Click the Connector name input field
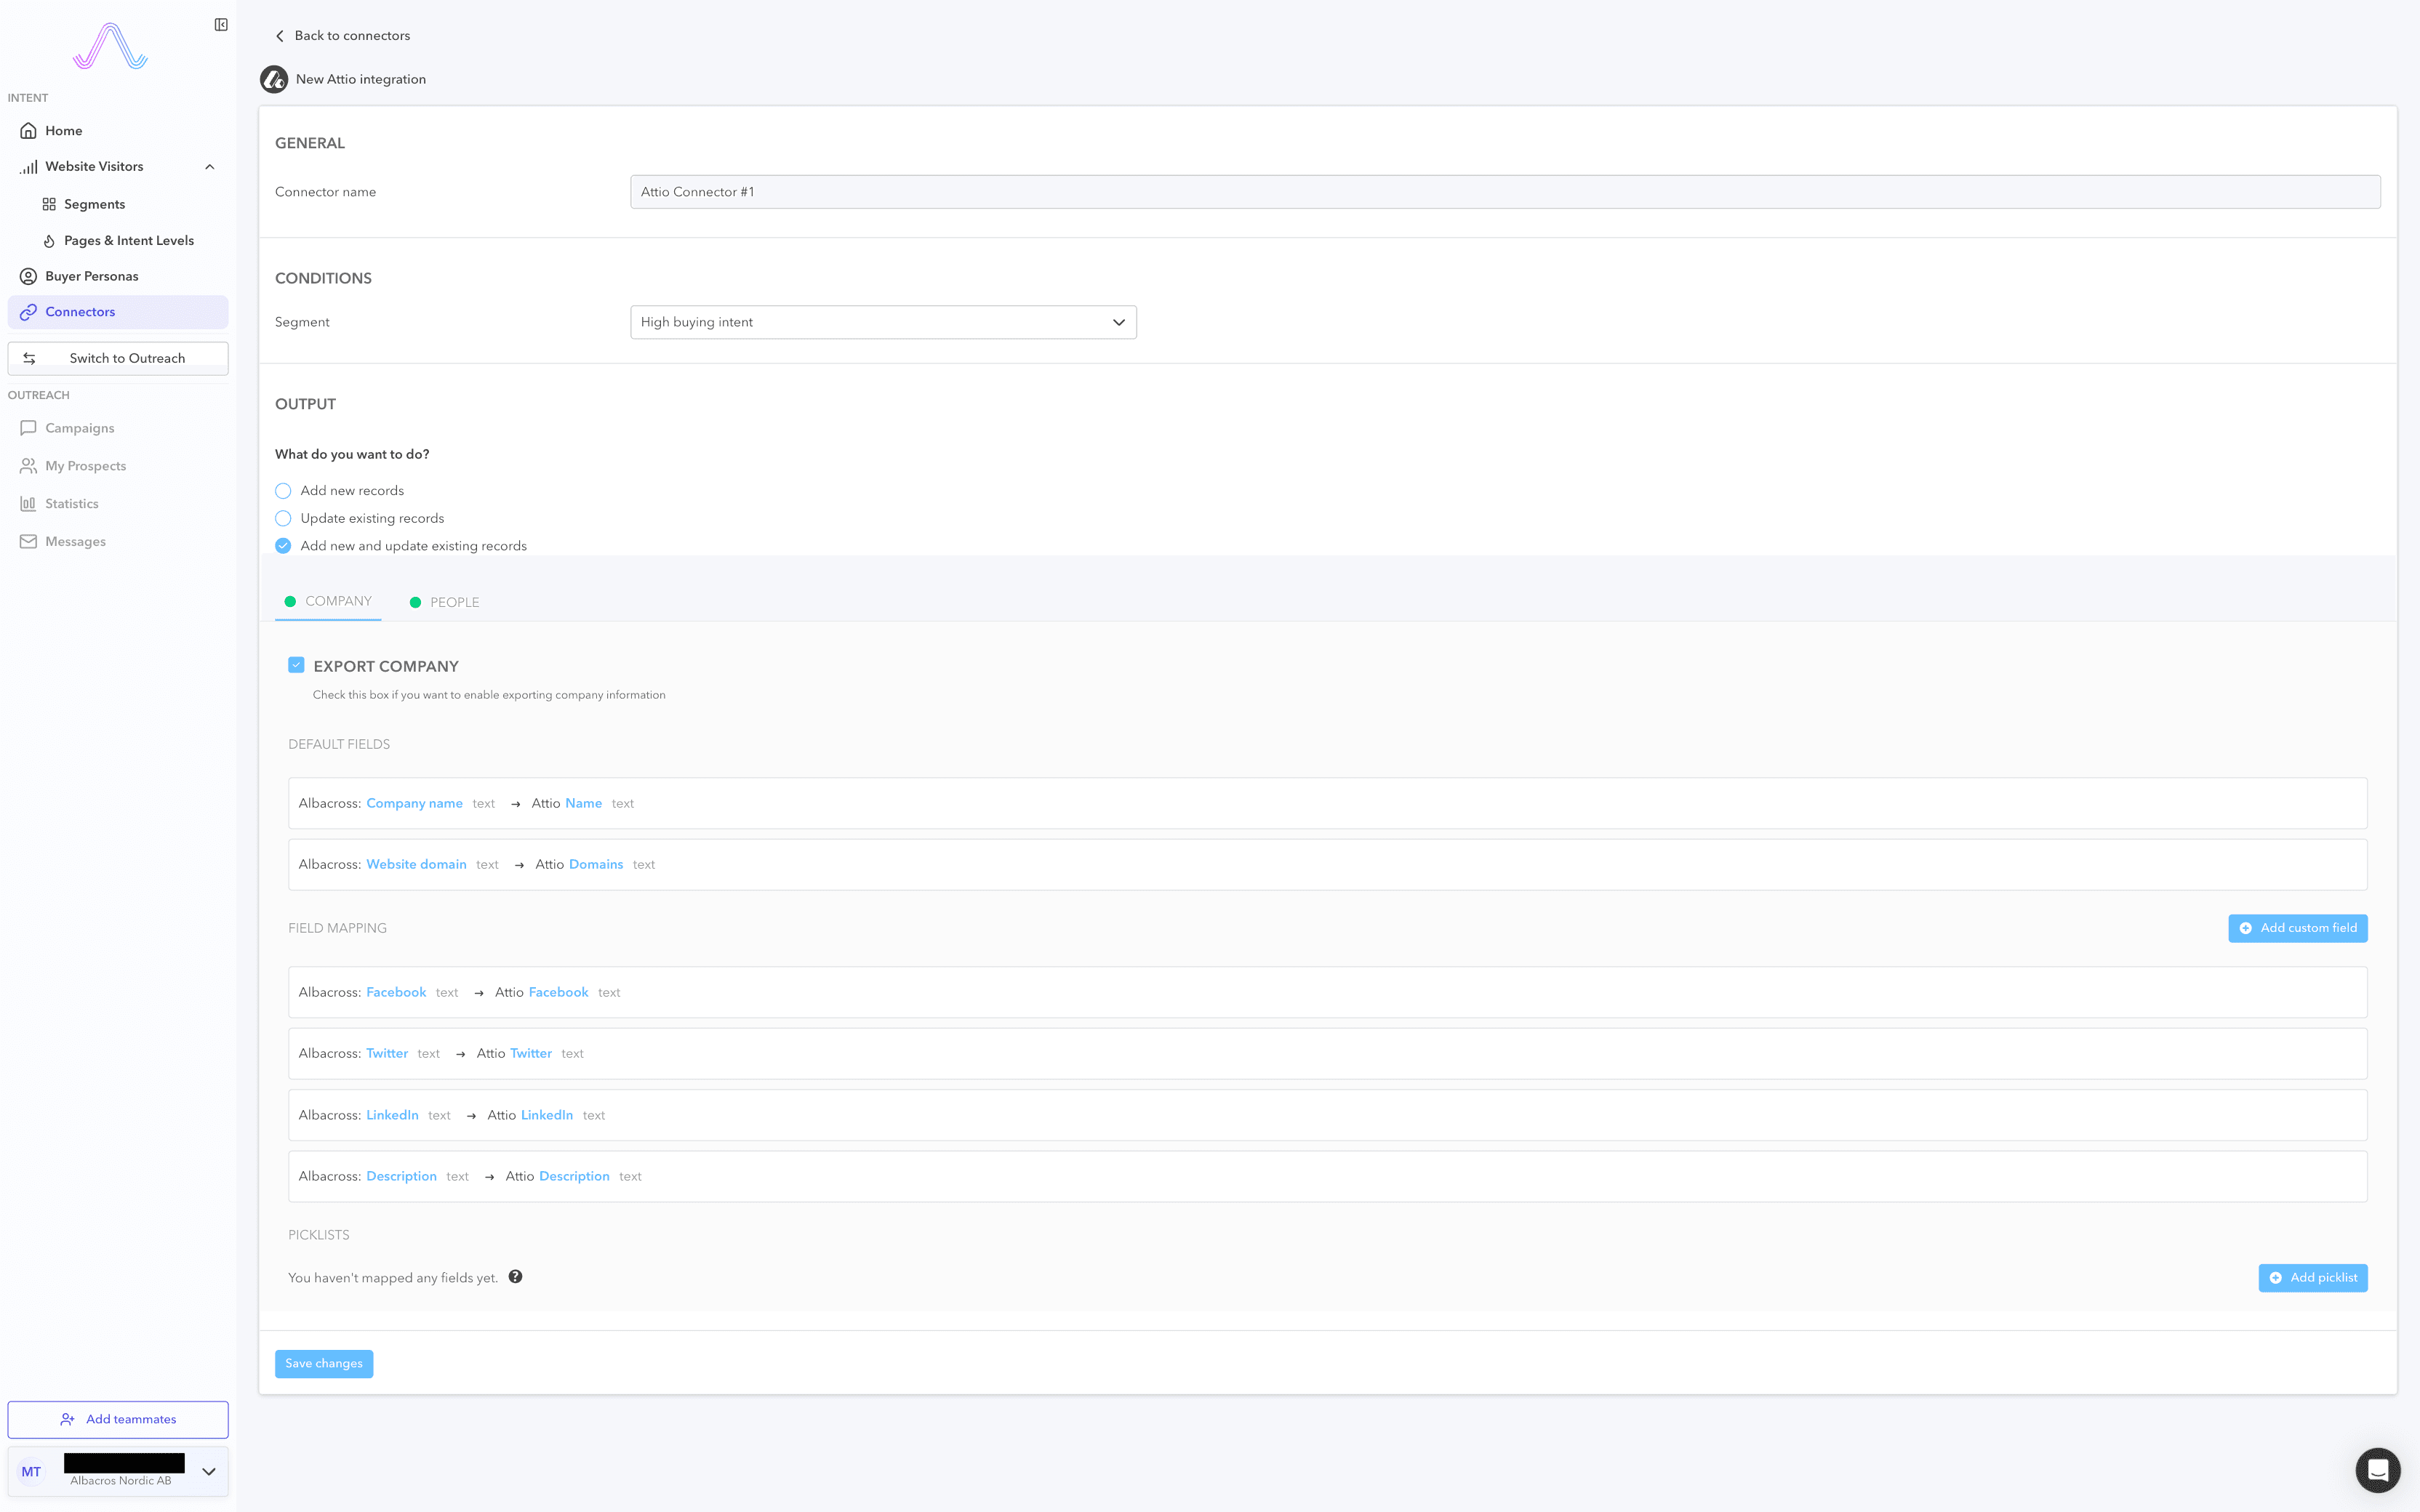The width and height of the screenshot is (2420, 1512). [1505, 192]
